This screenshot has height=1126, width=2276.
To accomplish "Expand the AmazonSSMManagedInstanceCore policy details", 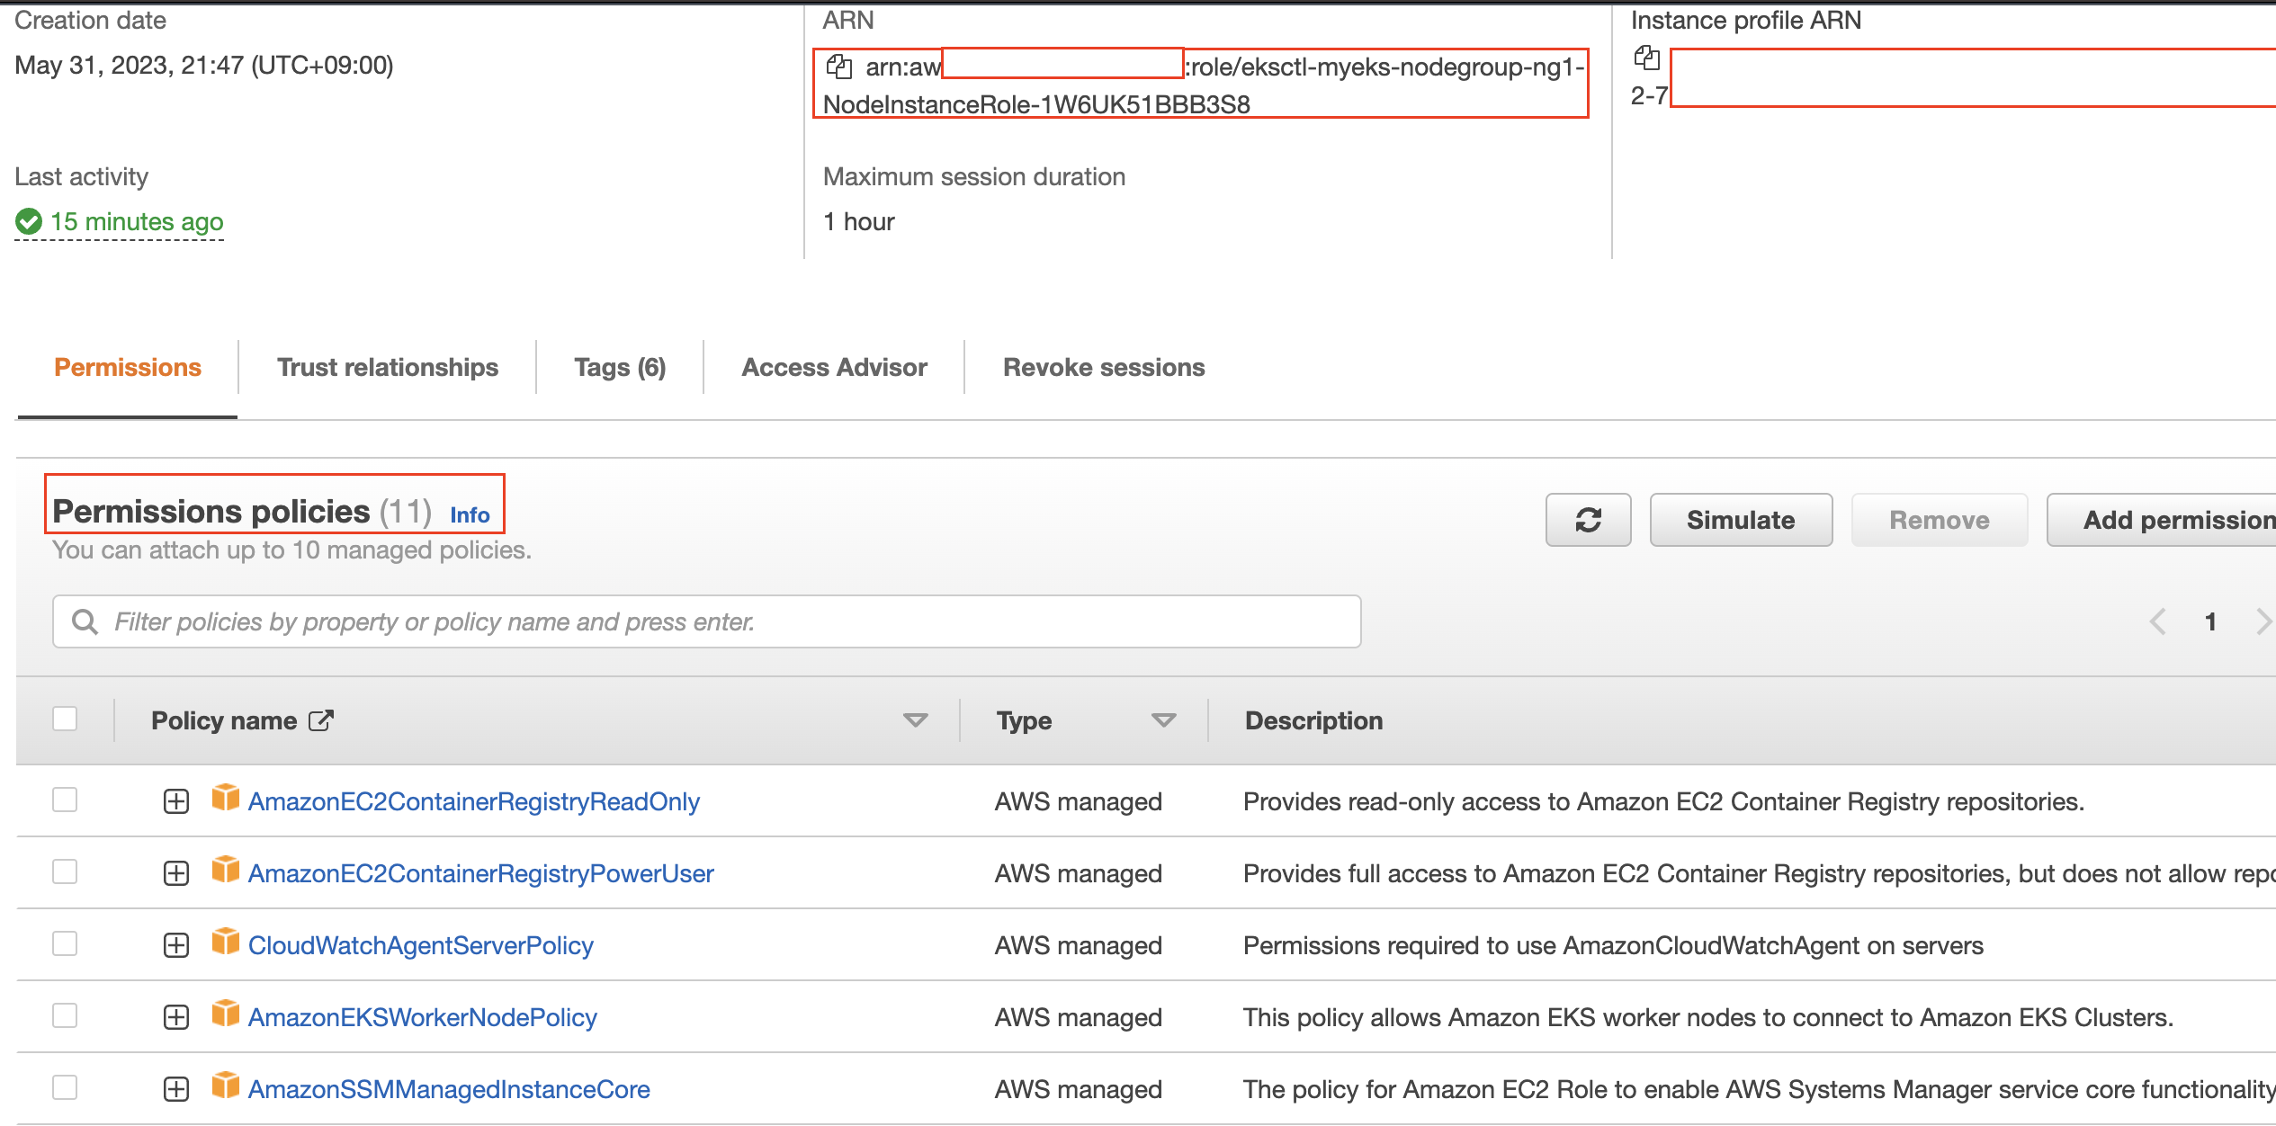I will pos(176,1089).
